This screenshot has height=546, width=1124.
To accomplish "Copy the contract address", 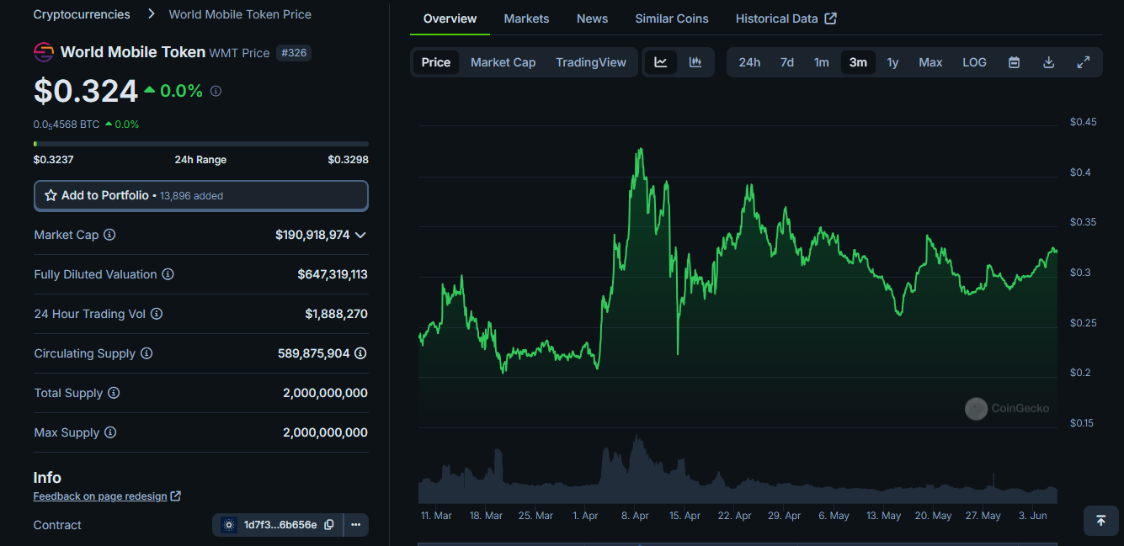I will click(328, 524).
